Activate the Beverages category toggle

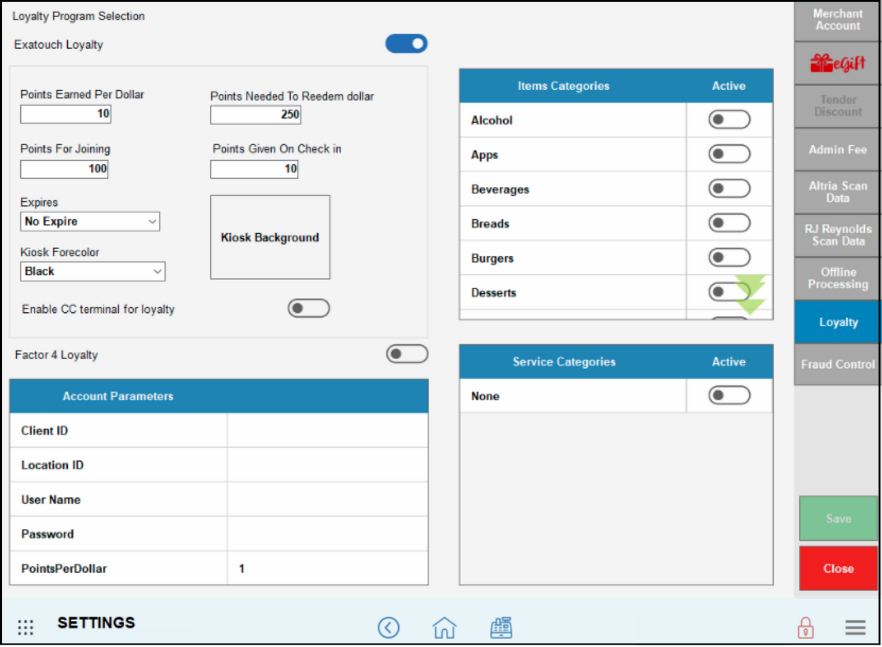click(x=729, y=189)
